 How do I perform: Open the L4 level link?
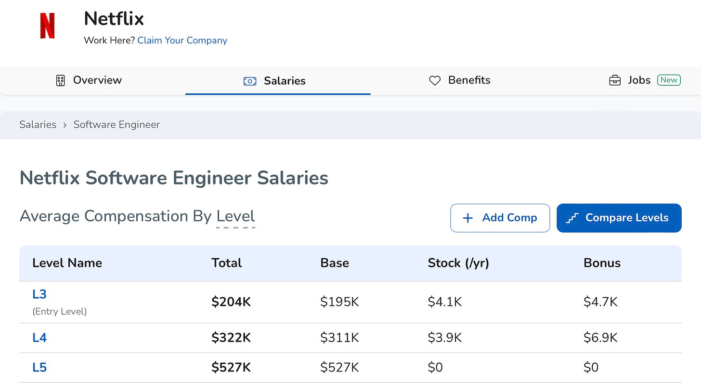tap(39, 338)
